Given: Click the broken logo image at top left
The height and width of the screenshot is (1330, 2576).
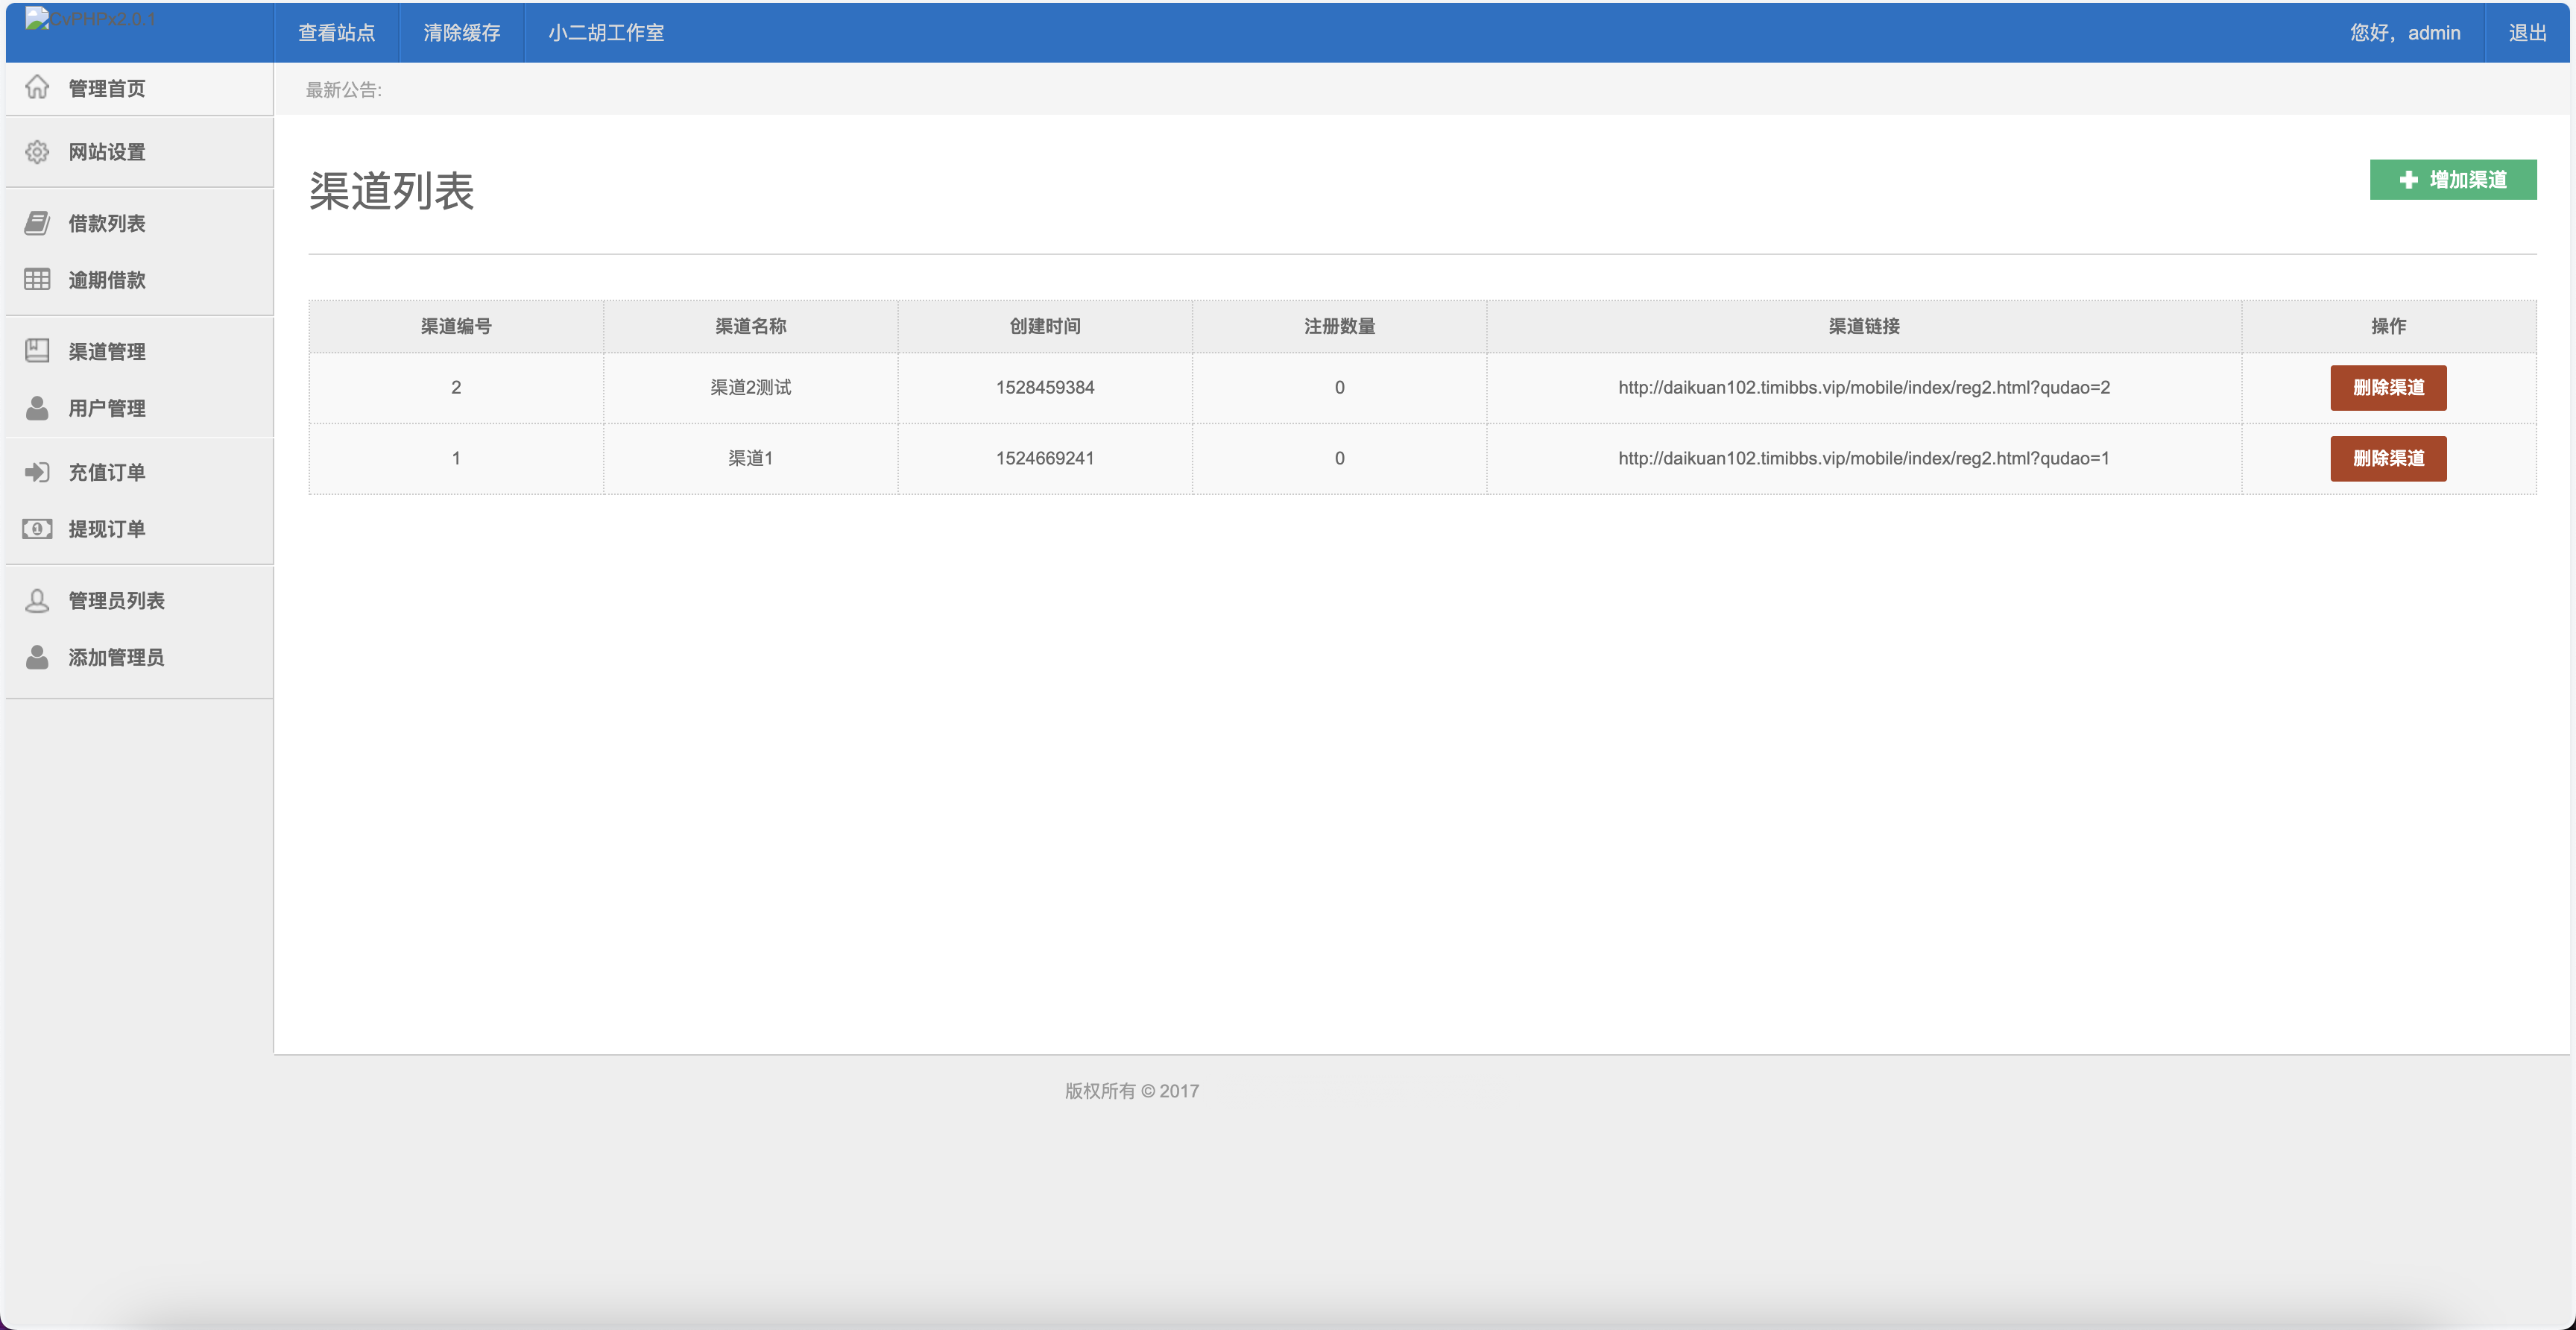Looking at the screenshot, I should [x=37, y=19].
